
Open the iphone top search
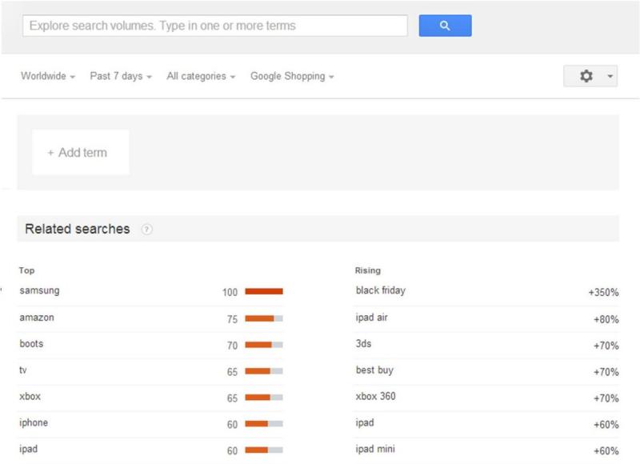[x=34, y=422]
